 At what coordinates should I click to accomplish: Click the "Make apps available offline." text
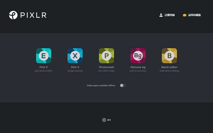click(101, 86)
